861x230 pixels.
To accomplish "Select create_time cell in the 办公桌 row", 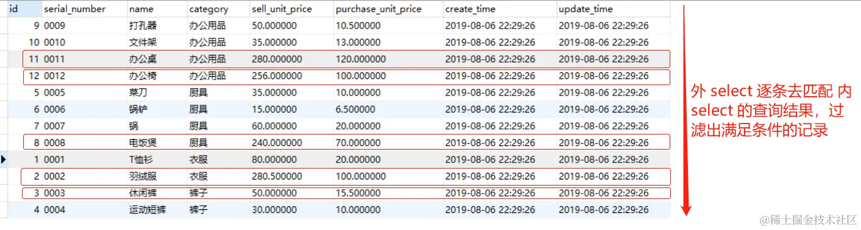I will [x=500, y=59].
